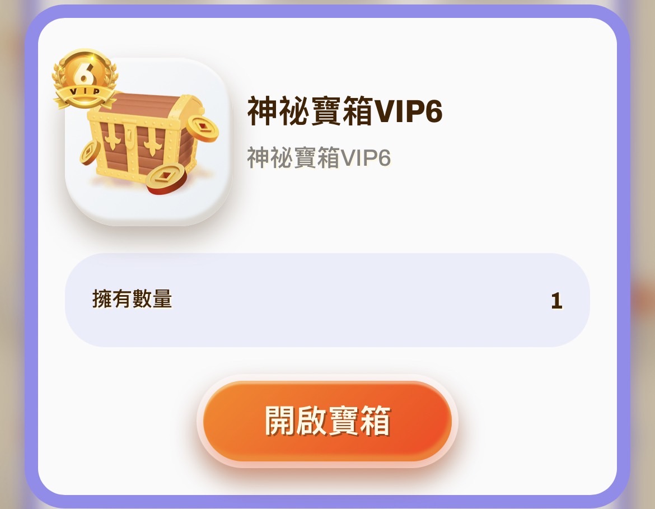Viewport: 655px width, 509px height.
Task: Click the number 6 on the badge
Action: click(84, 74)
